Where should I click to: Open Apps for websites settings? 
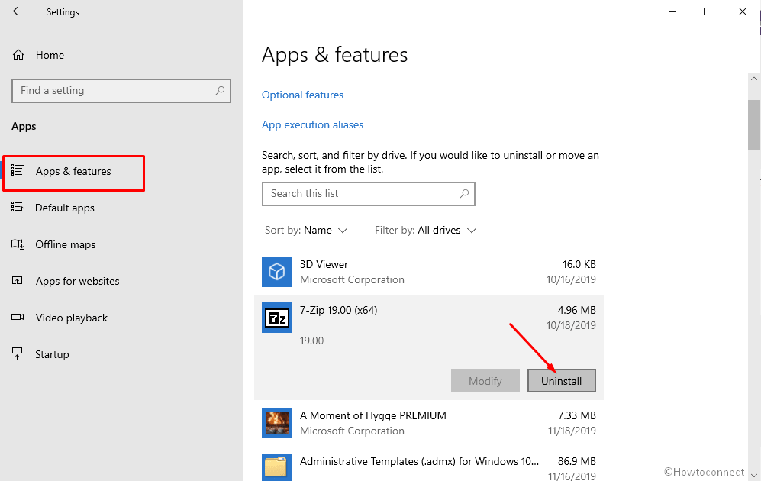[x=78, y=281]
